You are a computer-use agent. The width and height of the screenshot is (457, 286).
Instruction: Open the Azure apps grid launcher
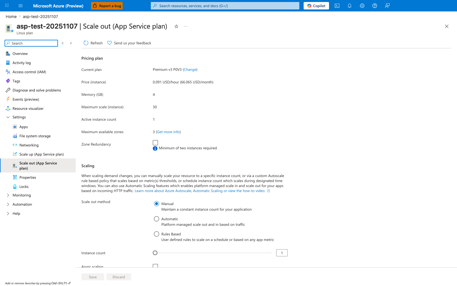click(7, 6)
